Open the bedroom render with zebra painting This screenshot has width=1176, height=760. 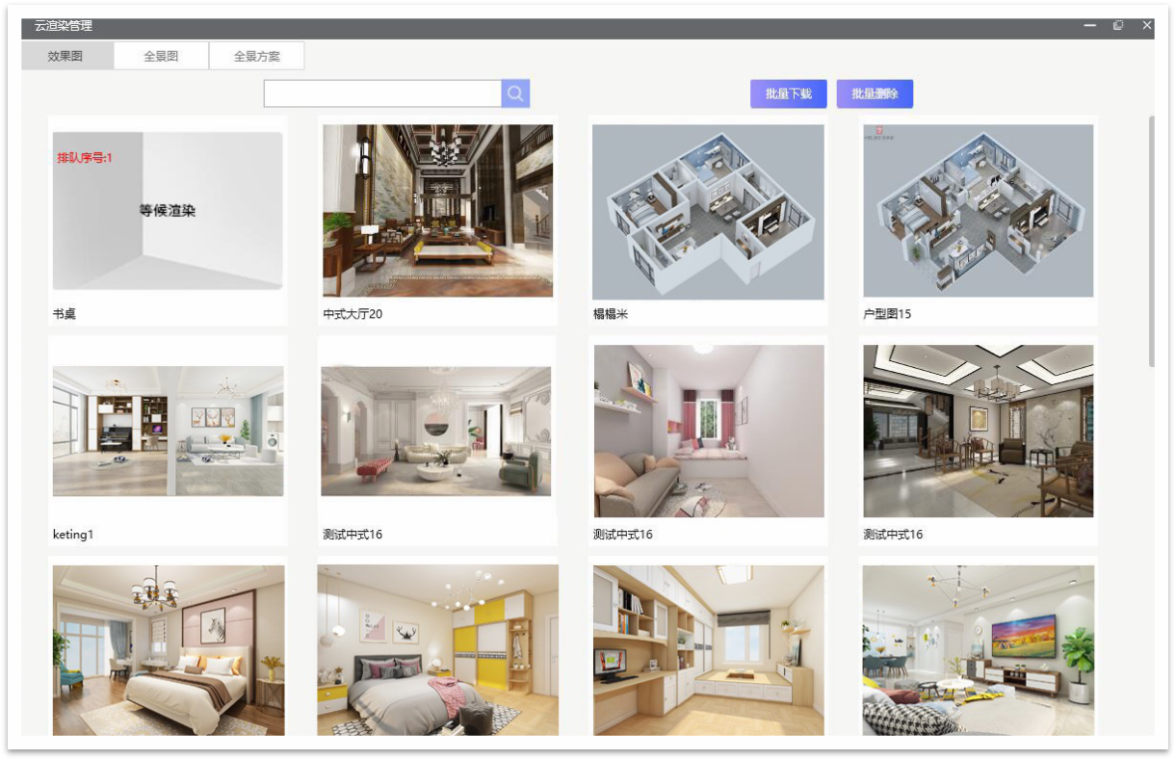click(169, 650)
